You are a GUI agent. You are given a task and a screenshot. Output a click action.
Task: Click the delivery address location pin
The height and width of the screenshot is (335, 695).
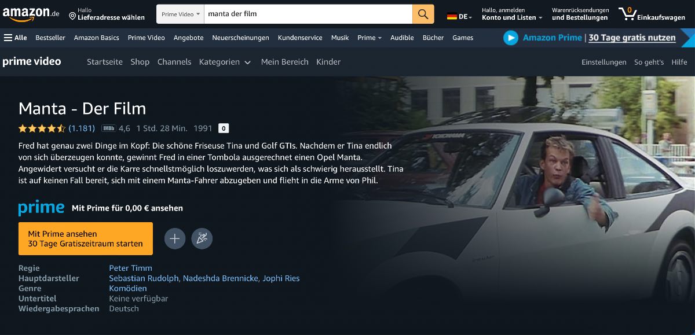point(72,16)
